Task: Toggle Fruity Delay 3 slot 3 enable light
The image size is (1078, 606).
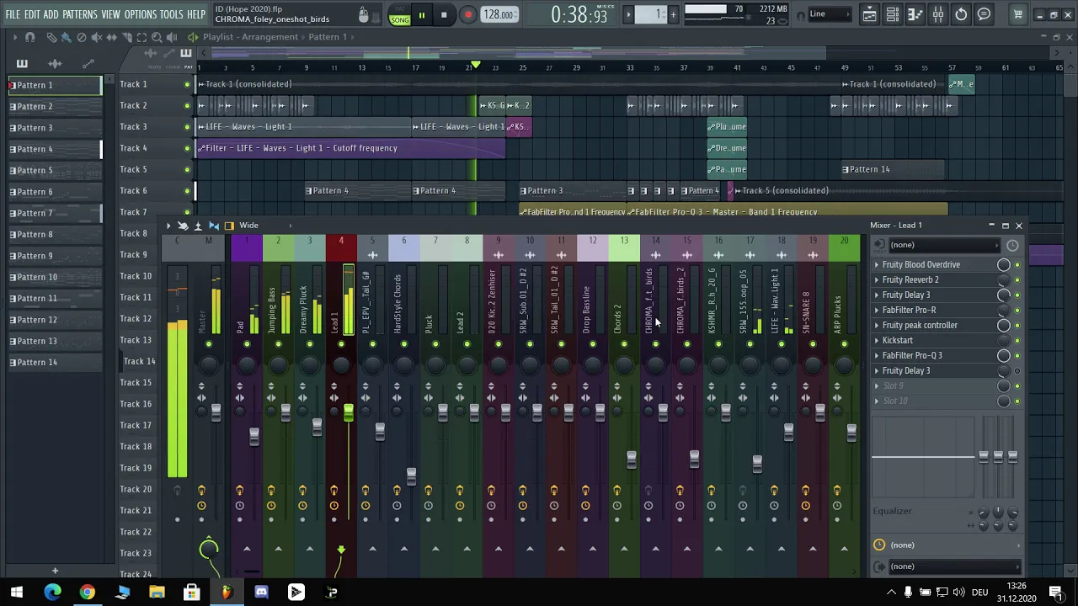Action: (1017, 295)
